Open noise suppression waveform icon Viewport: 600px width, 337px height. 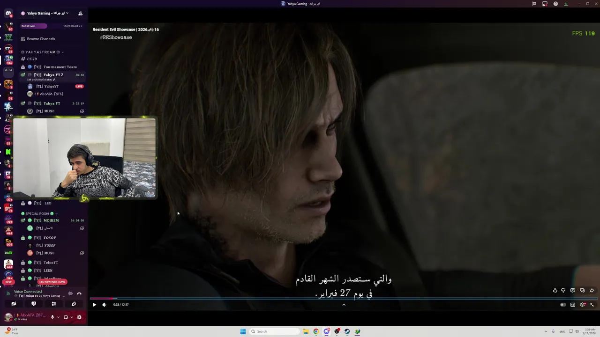[x=71, y=293]
